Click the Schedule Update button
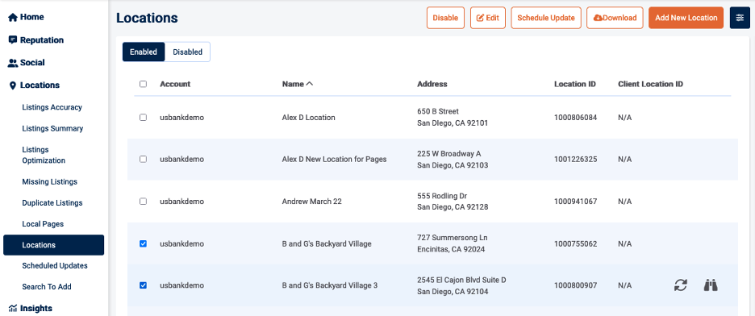 click(546, 18)
